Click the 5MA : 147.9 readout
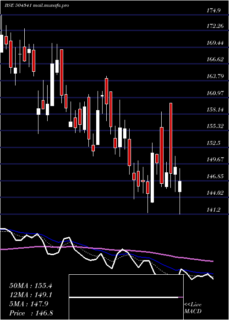This screenshot has height=320, width=229. click(x=28, y=304)
